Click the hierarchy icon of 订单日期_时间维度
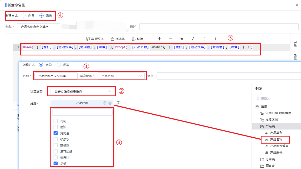The height and width of the screenshot is (169, 301). [x=262, y=113]
